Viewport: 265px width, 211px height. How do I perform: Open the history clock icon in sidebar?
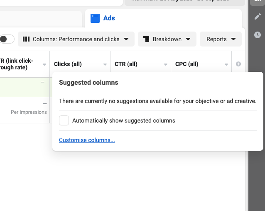(x=258, y=35)
